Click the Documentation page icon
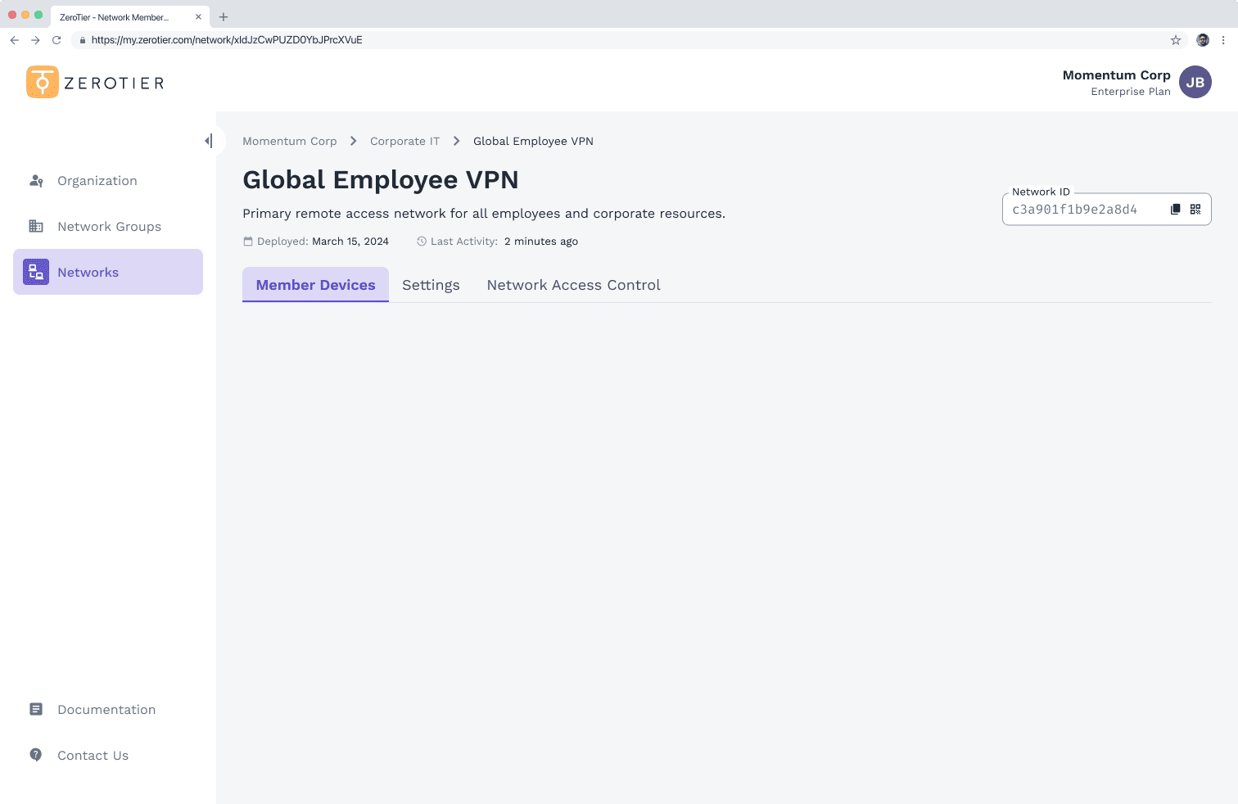This screenshot has width=1238, height=804. [x=36, y=709]
